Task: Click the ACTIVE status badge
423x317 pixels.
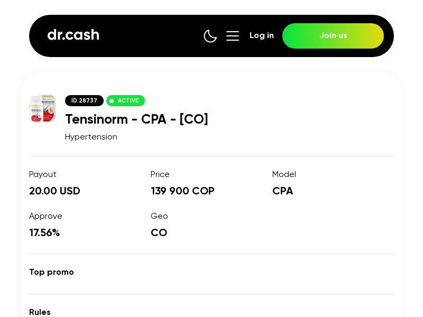Action: [125, 100]
